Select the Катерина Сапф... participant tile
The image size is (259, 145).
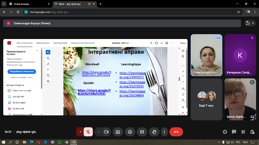pos(240,55)
